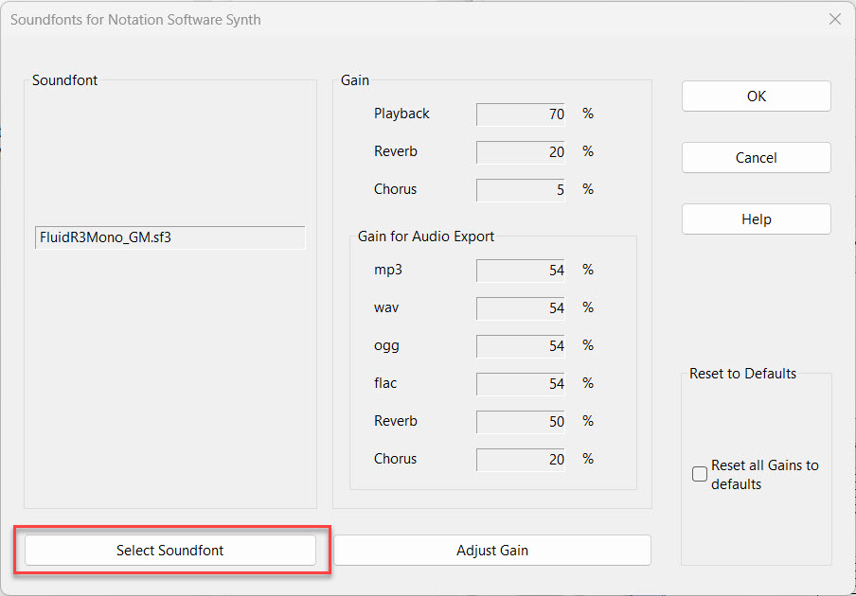Click the Select Soundfont button

[x=170, y=550]
